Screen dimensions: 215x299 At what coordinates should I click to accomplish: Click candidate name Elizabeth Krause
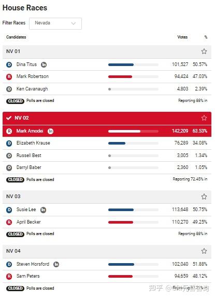[33, 143]
